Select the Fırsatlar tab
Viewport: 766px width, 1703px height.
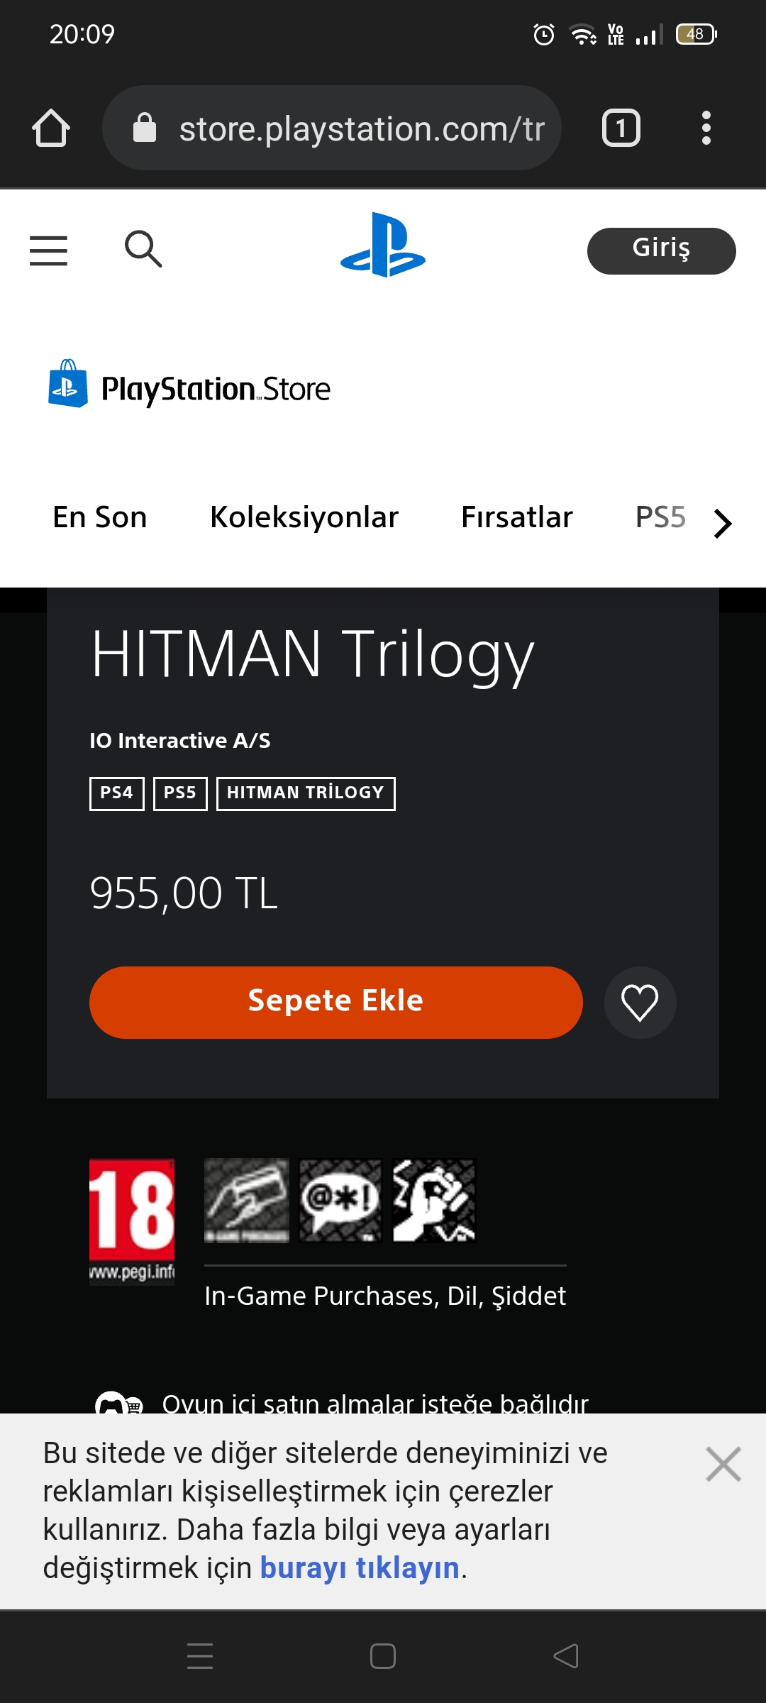pos(517,517)
